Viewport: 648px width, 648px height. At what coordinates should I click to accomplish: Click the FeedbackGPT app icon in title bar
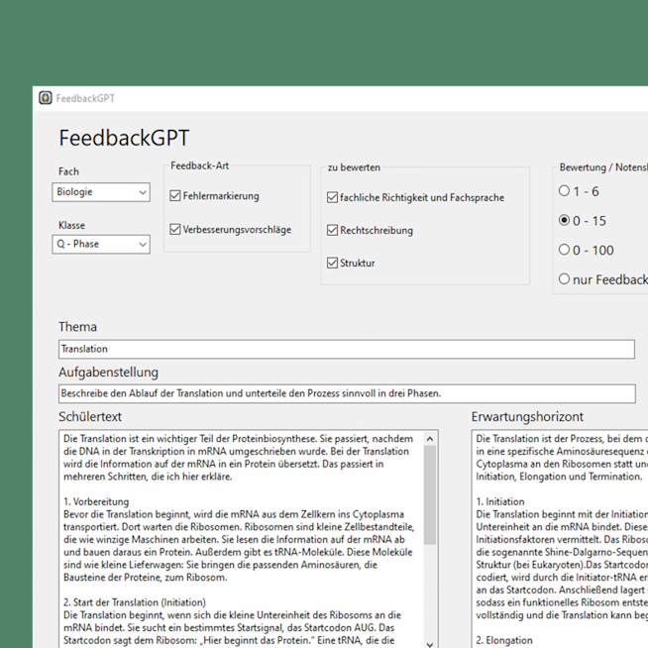coord(45,98)
